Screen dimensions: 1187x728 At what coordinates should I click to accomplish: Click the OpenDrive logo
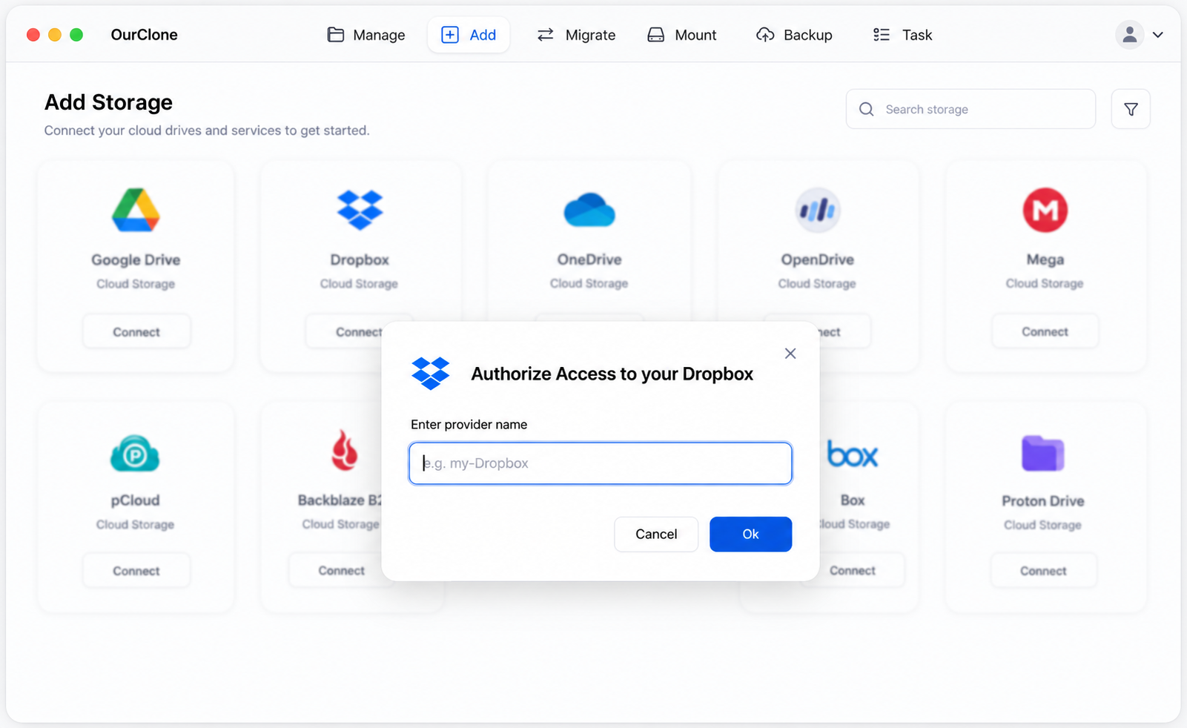coord(817,210)
